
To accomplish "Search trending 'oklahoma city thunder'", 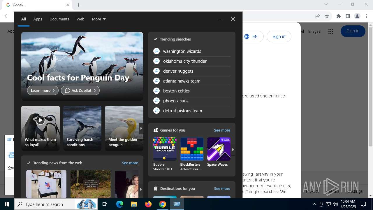I will click(x=192, y=61).
